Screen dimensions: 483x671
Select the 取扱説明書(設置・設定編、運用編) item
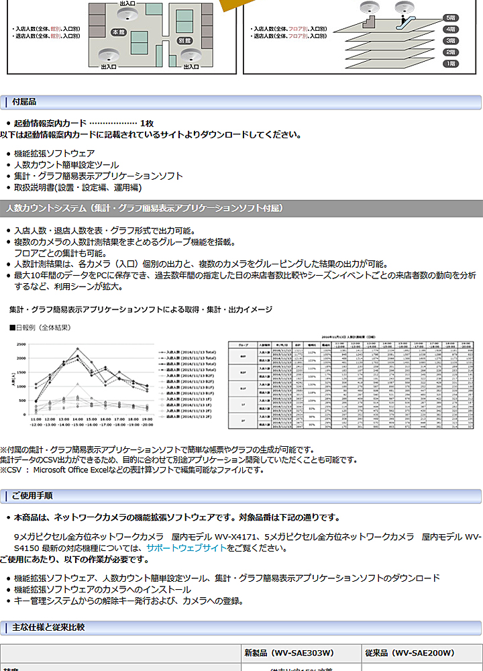(78, 187)
